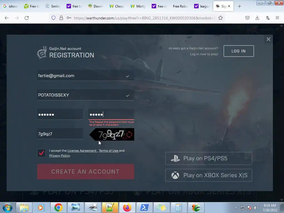This screenshot has height=213, width=284.
Task: Click the browser address bar URL
Action: click(144, 18)
